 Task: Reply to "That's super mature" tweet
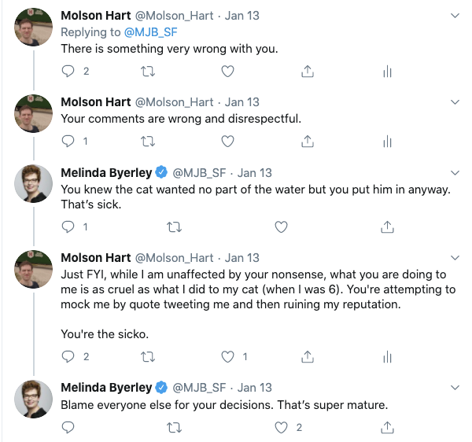pyautogui.click(x=68, y=427)
